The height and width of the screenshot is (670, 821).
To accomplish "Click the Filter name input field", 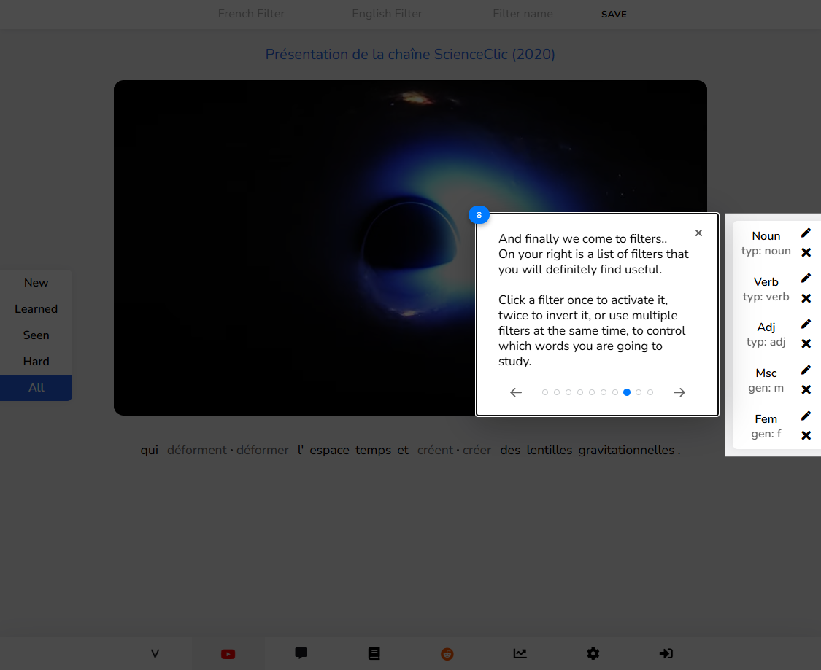I will 523,14.
